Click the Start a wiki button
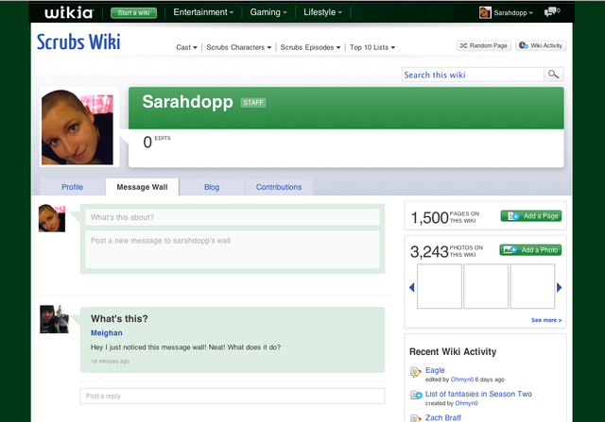 point(133,12)
